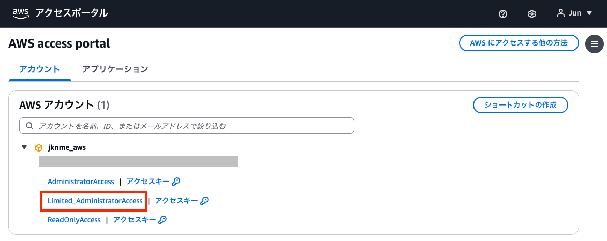Open the Limited_AdministratorAccess role link
Viewport: 607px width, 241px height.
pyautogui.click(x=95, y=201)
